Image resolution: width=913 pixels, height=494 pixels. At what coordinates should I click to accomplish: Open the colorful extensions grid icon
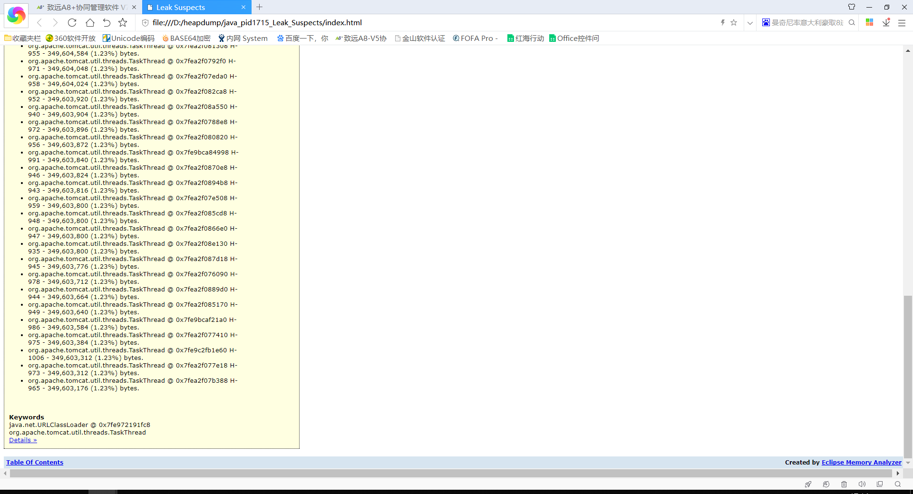coord(870,22)
